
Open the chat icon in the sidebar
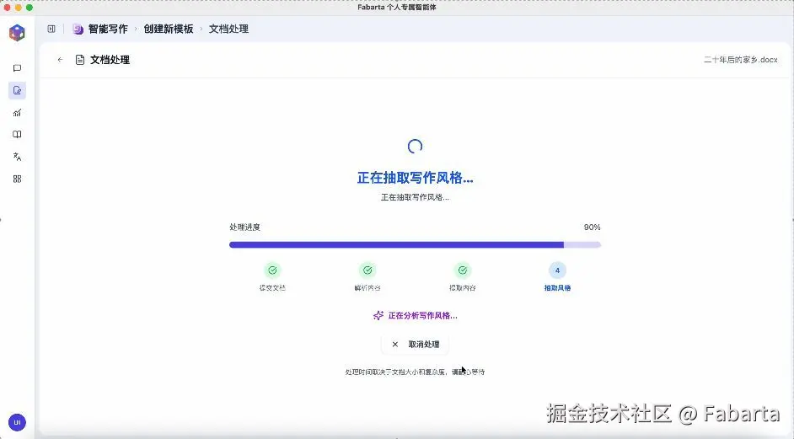point(17,68)
